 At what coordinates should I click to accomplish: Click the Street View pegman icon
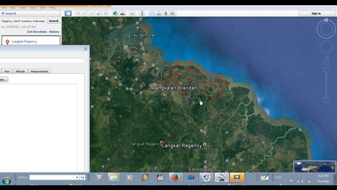tap(326, 61)
